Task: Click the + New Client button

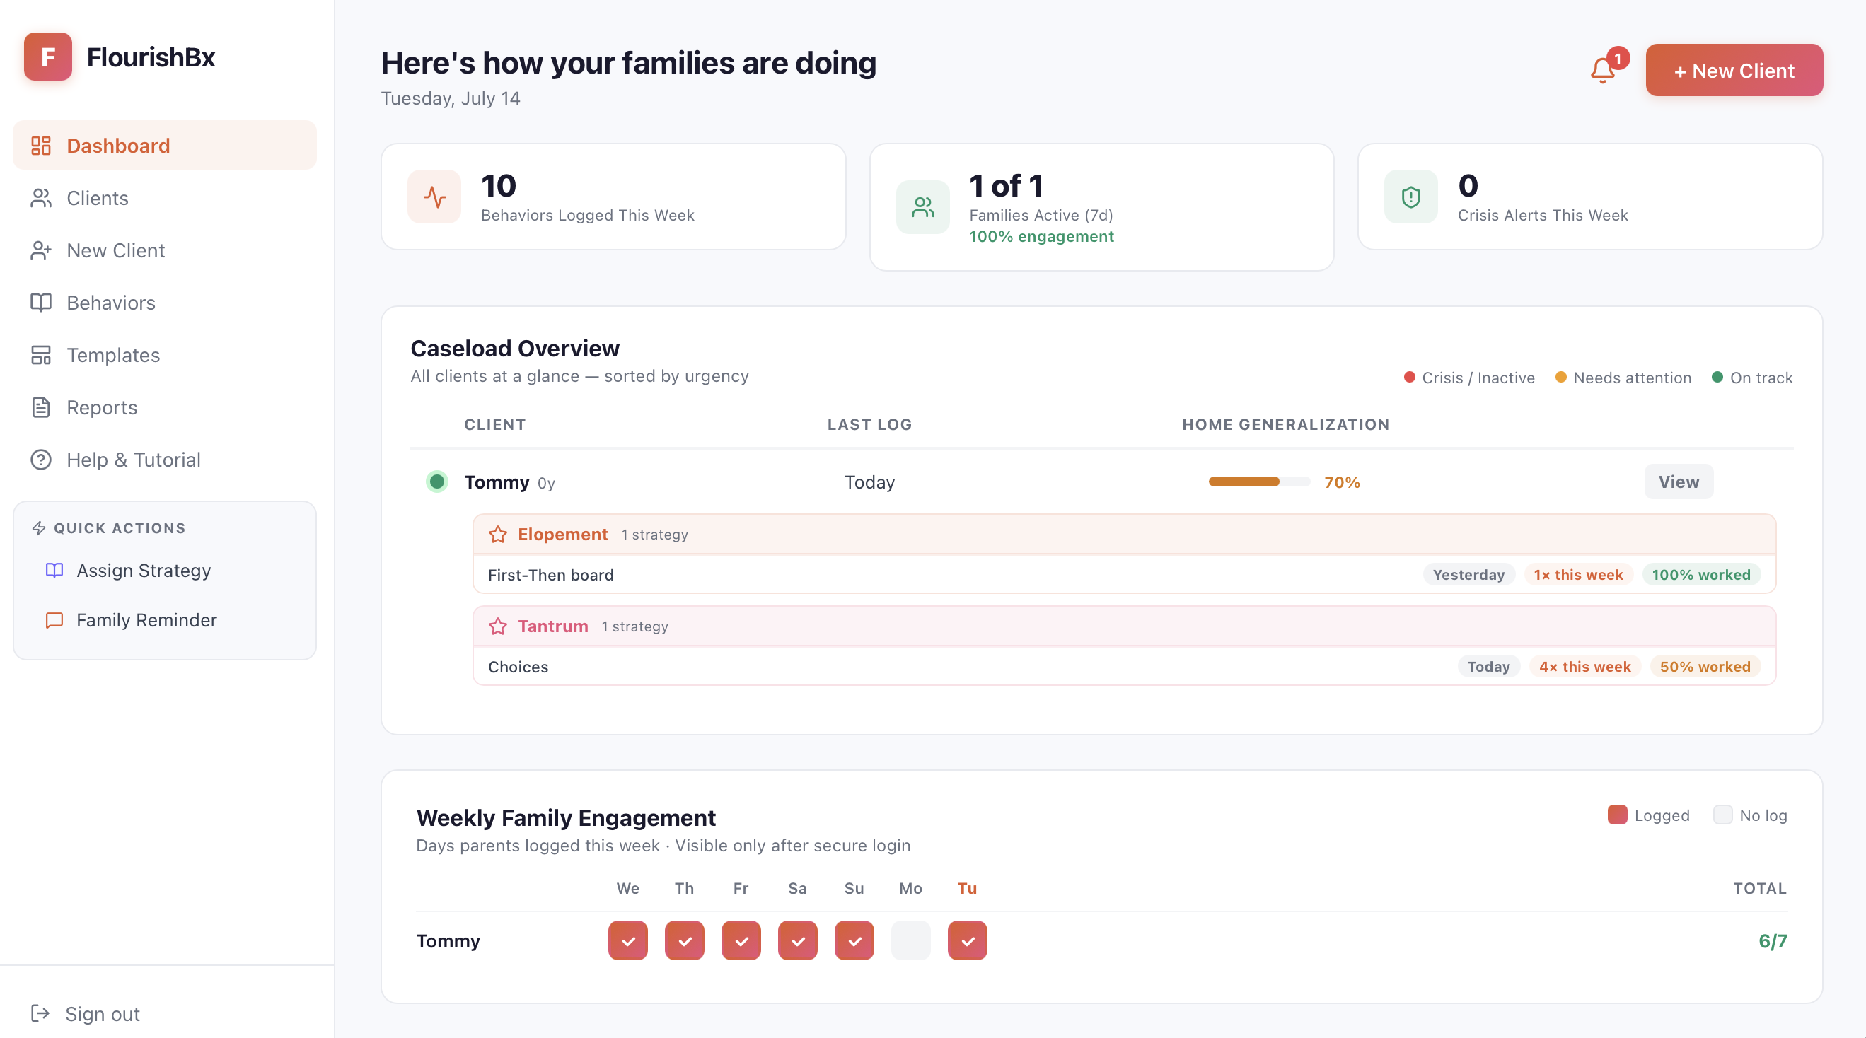Action: click(x=1734, y=70)
